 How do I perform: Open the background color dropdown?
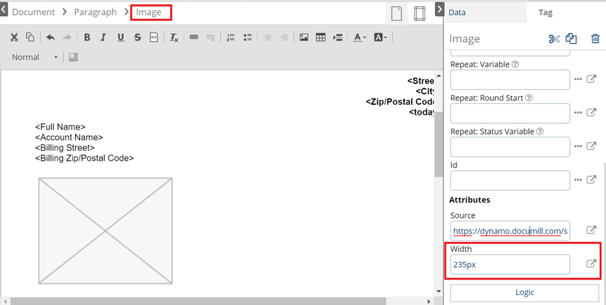[381, 38]
